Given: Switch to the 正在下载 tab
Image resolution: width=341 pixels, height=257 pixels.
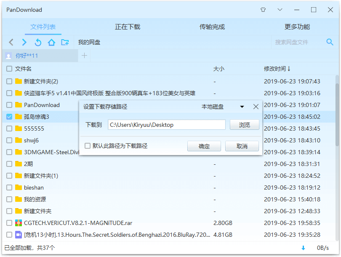Looking at the screenshot, I should [128, 27].
